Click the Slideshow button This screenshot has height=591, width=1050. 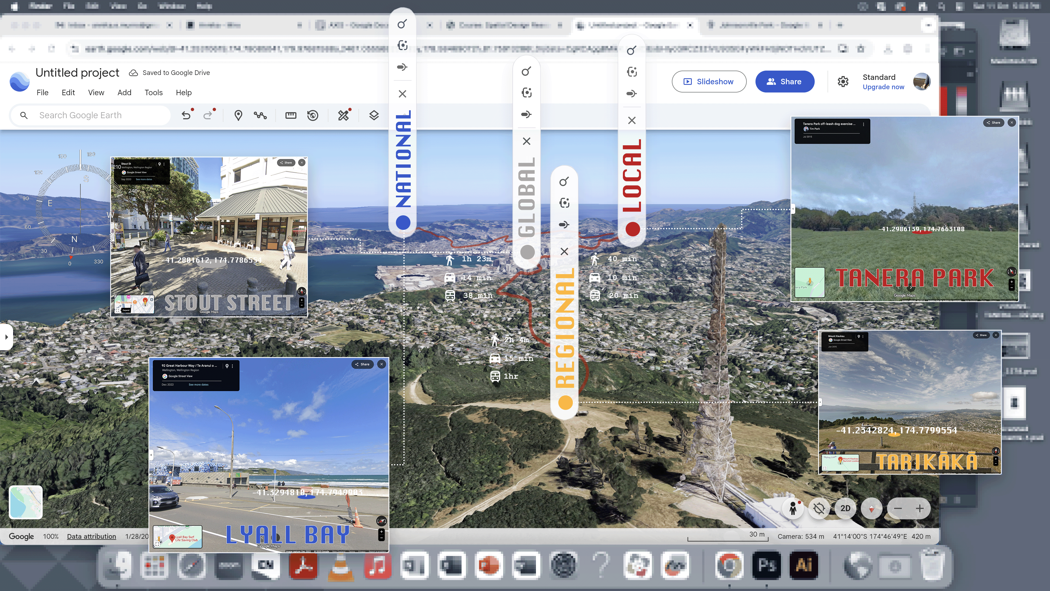709,82
